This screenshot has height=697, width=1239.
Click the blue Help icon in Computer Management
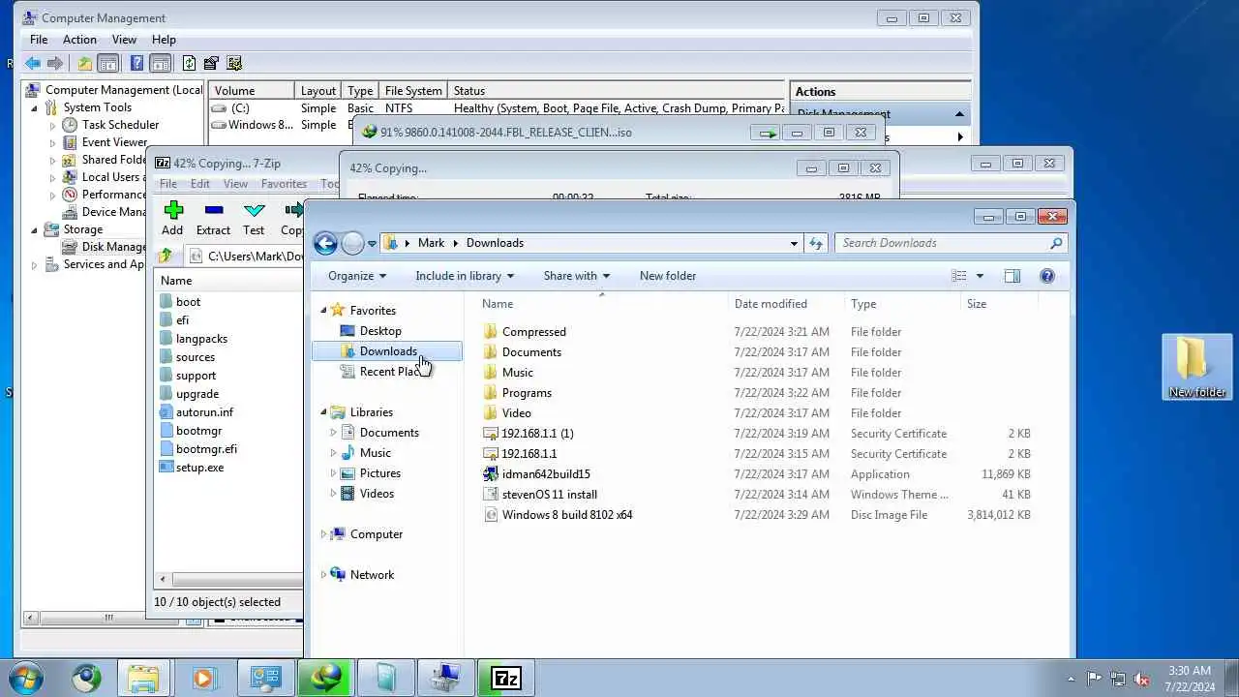(136, 63)
